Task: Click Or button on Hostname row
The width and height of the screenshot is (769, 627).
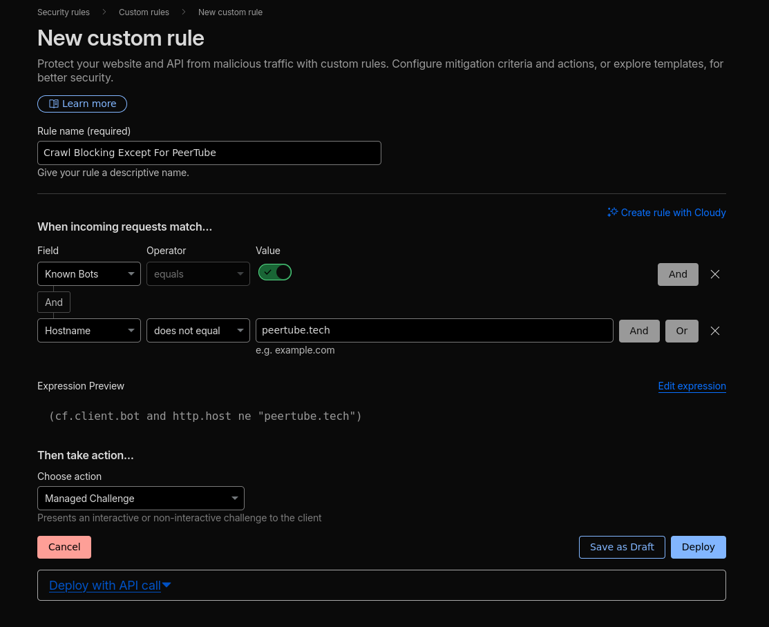Action: 682,331
